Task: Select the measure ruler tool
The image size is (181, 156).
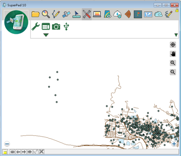Action: (76, 15)
